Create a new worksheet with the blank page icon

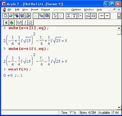5,16
